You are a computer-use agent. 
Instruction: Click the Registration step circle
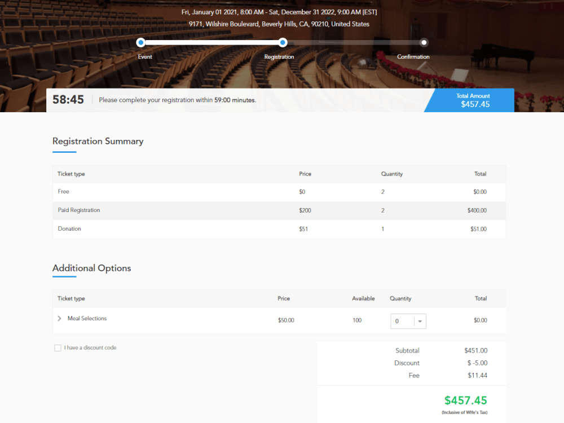(x=283, y=42)
